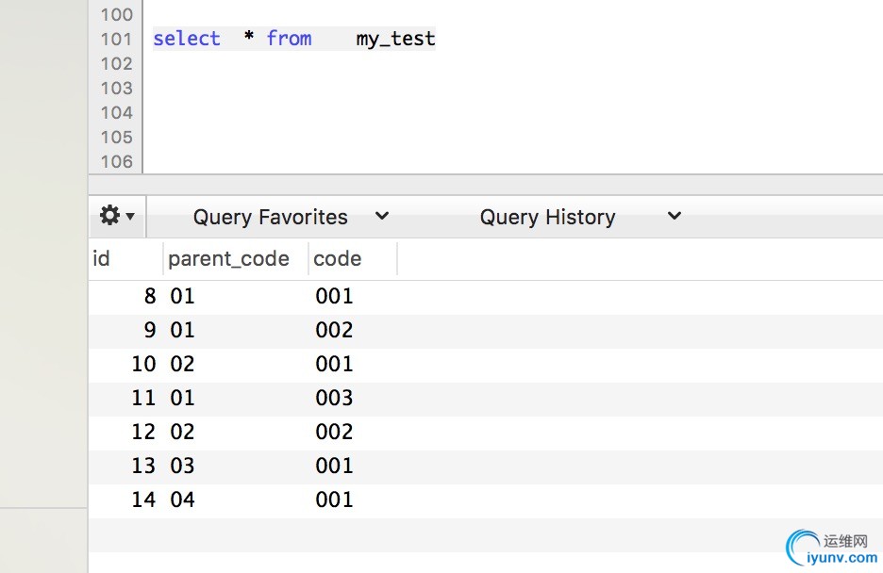The image size is (883, 573).
Task: Place cursor on my_test in query editor
Action: [x=395, y=39]
